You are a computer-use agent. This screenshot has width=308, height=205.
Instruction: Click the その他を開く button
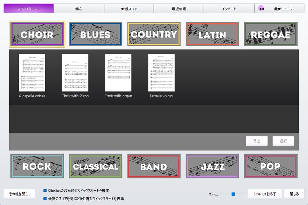[19, 194]
